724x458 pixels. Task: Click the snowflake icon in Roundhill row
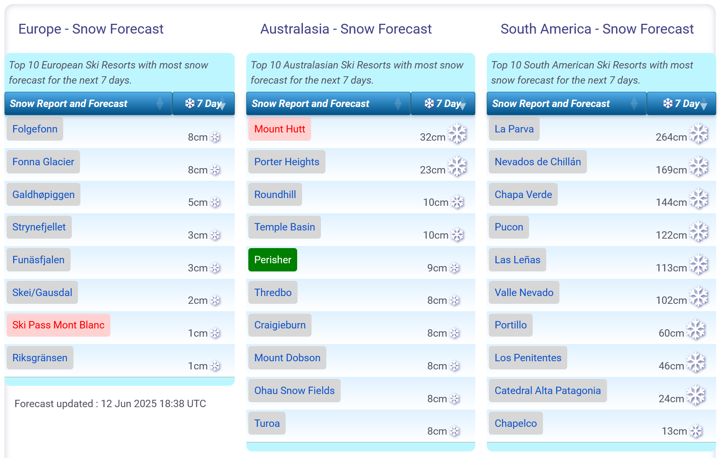coord(457,202)
